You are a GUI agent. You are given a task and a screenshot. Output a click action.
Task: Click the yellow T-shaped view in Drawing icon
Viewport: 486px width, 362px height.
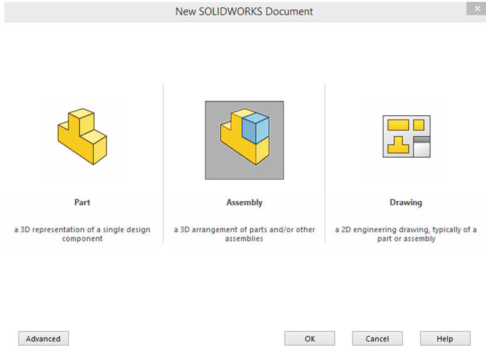click(398, 145)
